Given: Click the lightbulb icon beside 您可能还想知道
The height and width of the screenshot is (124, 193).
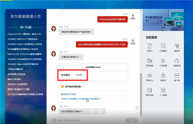Looking at the screenshot, I should [62, 86].
